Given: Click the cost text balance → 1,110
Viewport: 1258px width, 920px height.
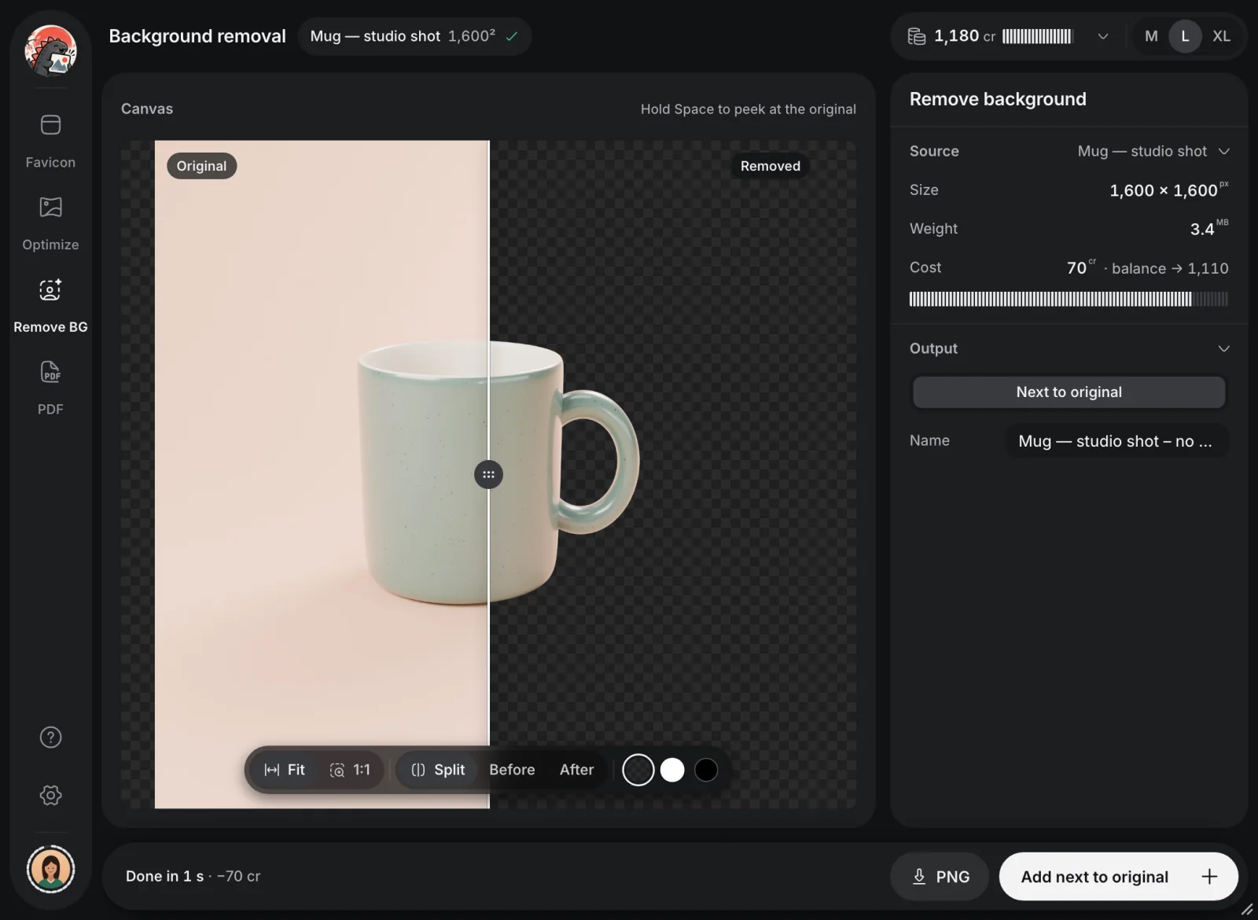Looking at the screenshot, I should tap(1170, 268).
